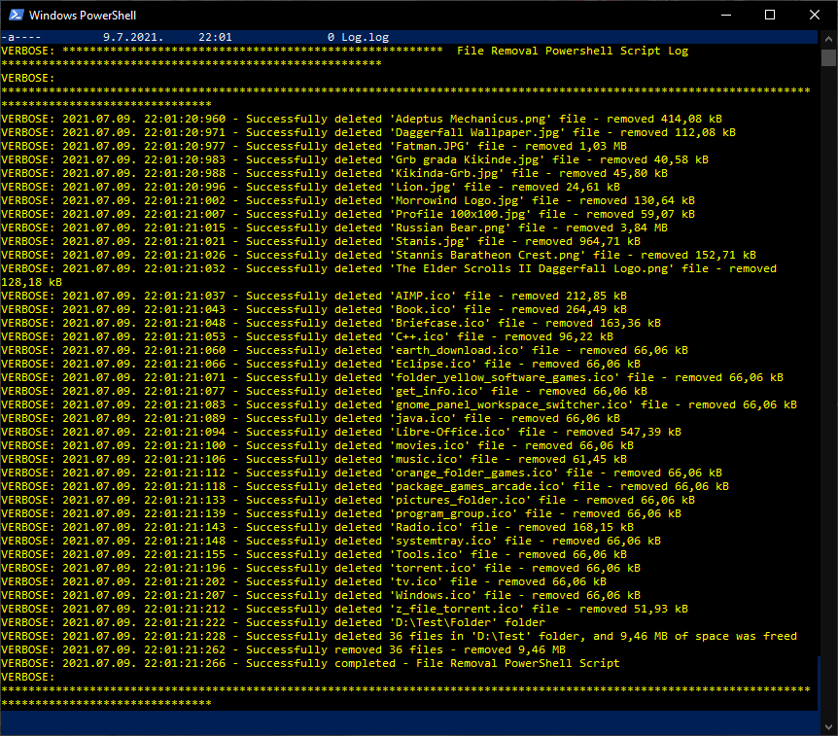Select the 'Daggerfall Wallpaper.jpg' log line
Image resolution: width=838 pixels, height=736 pixels.
(389, 132)
